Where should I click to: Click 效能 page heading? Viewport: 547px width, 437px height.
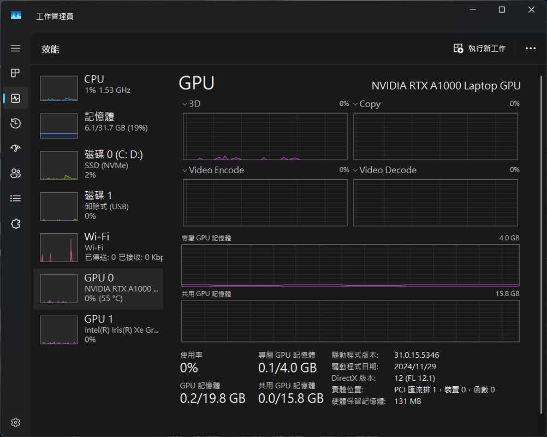click(50, 49)
